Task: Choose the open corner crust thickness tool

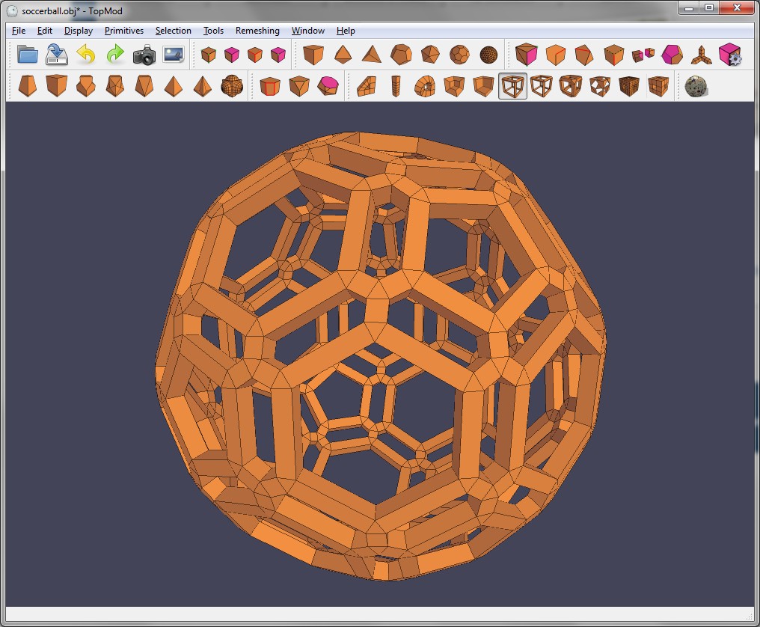Action: [x=483, y=86]
